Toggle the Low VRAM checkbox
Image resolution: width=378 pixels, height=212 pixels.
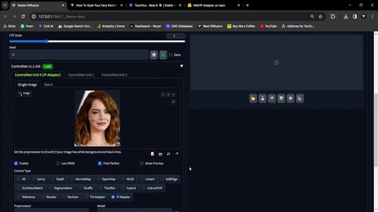(x=58, y=164)
